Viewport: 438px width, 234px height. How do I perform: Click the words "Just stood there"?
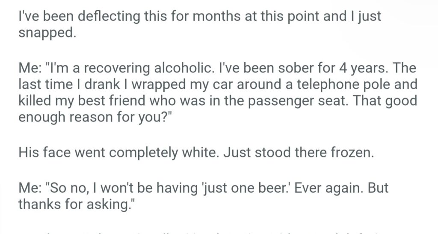point(270,153)
